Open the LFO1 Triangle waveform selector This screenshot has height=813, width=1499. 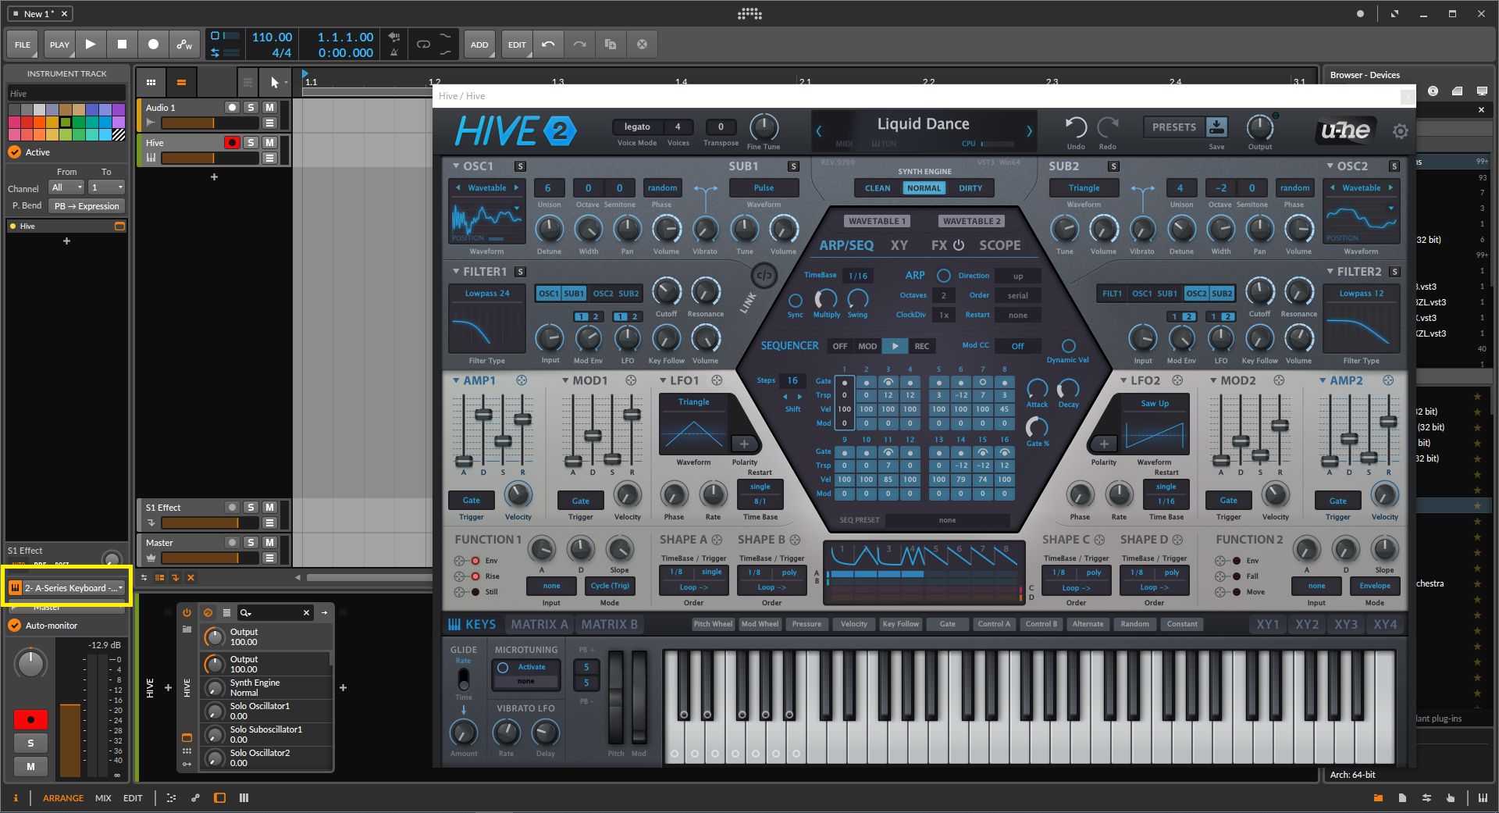[x=693, y=402]
